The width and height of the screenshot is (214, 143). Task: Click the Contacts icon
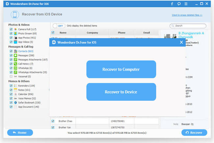point(15,51)
